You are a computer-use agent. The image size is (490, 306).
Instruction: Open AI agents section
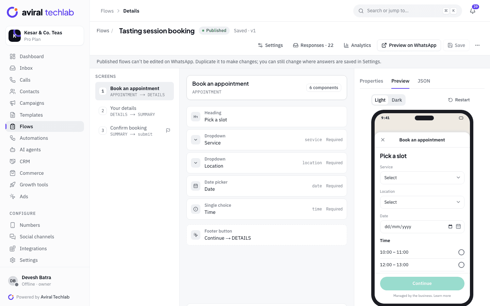[45, 150]
